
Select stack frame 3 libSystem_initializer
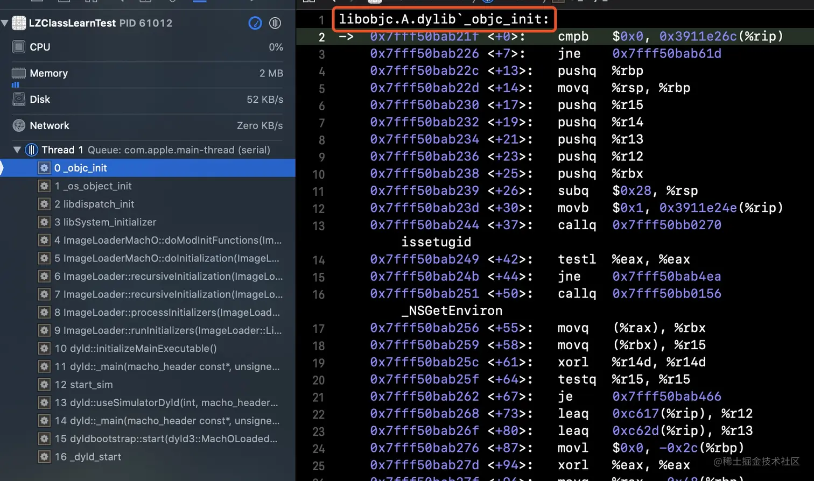pos(148,222)
